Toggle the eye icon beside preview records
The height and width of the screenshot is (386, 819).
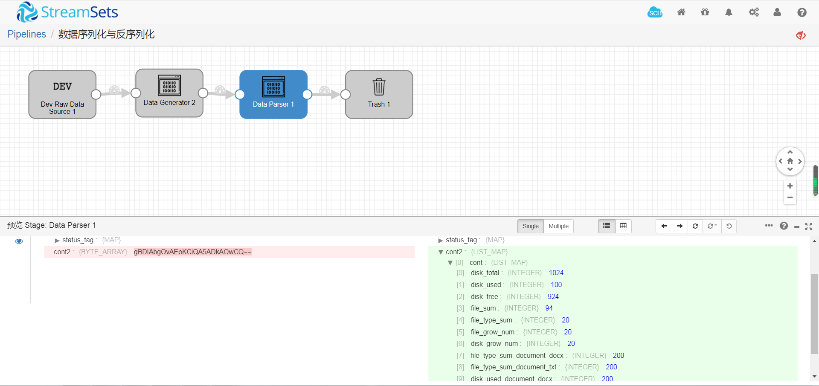19,241
